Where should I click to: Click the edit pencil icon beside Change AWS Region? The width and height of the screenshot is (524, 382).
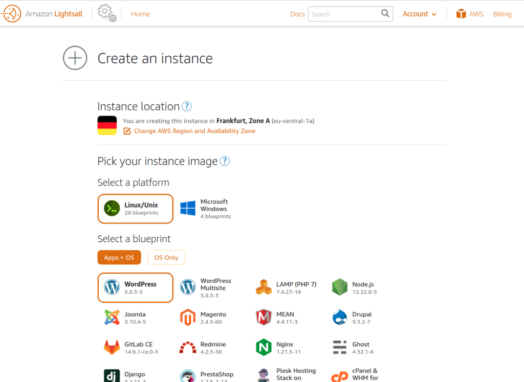click(127, 131)
